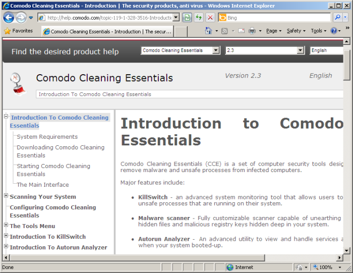Click the Home page icon
Viewport: 353px width, 273px height.
(x=208, y=31)
